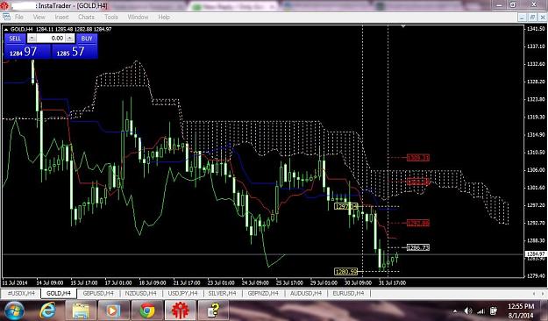Open the network signal tray icon
Screen dimensions: 548x321
pyautogui.click(x=480, y=310)
